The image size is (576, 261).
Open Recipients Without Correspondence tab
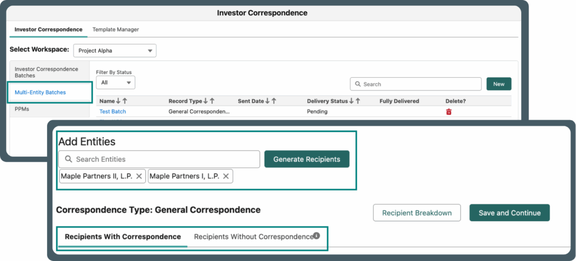point(253,236)
